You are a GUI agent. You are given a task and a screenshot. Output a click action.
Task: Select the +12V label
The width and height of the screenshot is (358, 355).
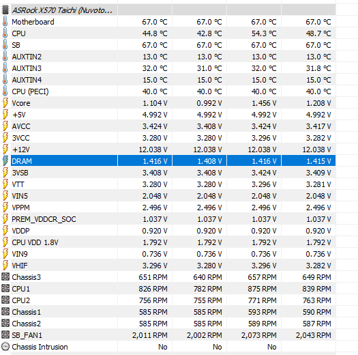point(21,150)
